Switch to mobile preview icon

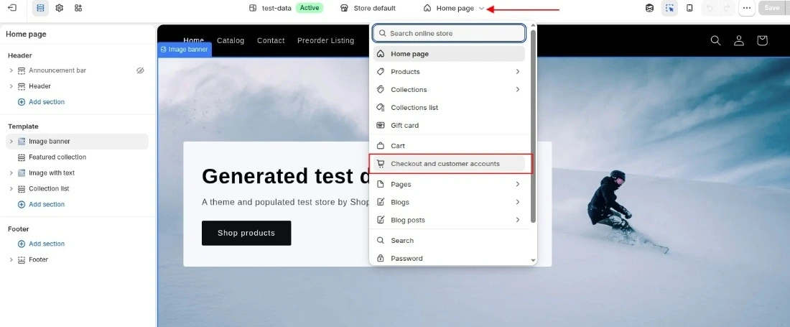tap(689, 8)
